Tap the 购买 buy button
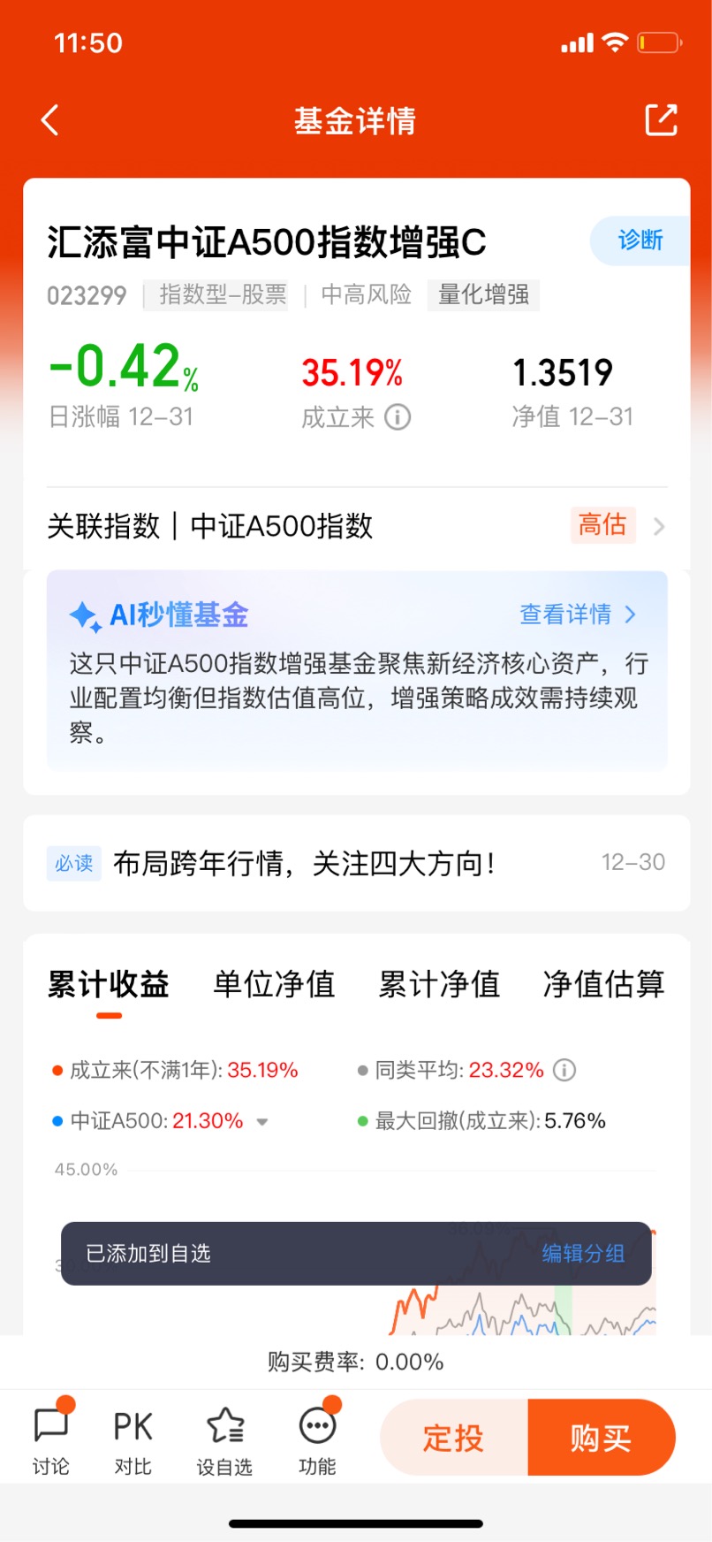The width and height of the screenshot is (712, 1542). (x=602, y=1438)
